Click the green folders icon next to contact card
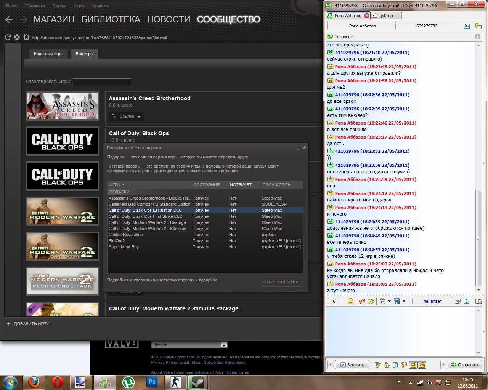Screen dimensions: 488x390 pos(478,26)
